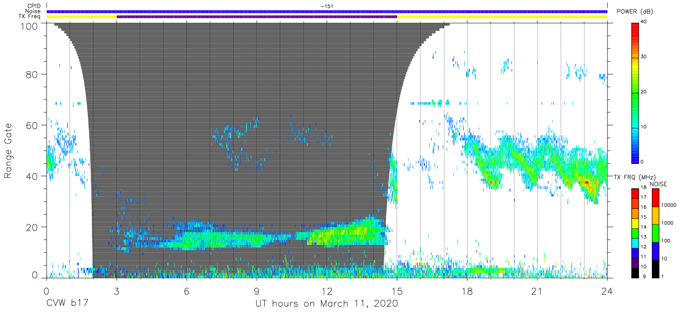
Task: Click the 20 label on power scale
Action: [644, 92]
